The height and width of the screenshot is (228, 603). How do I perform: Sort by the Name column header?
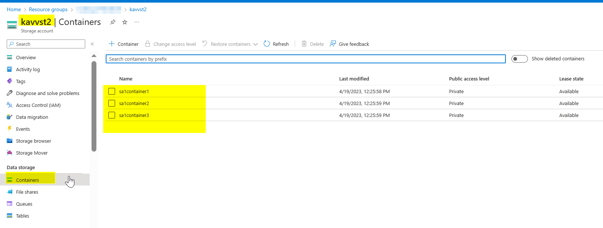[126, 79]
